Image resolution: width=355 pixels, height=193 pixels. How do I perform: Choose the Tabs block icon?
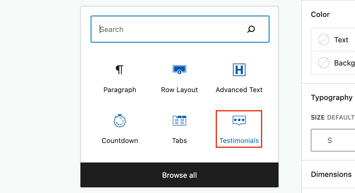179,120
